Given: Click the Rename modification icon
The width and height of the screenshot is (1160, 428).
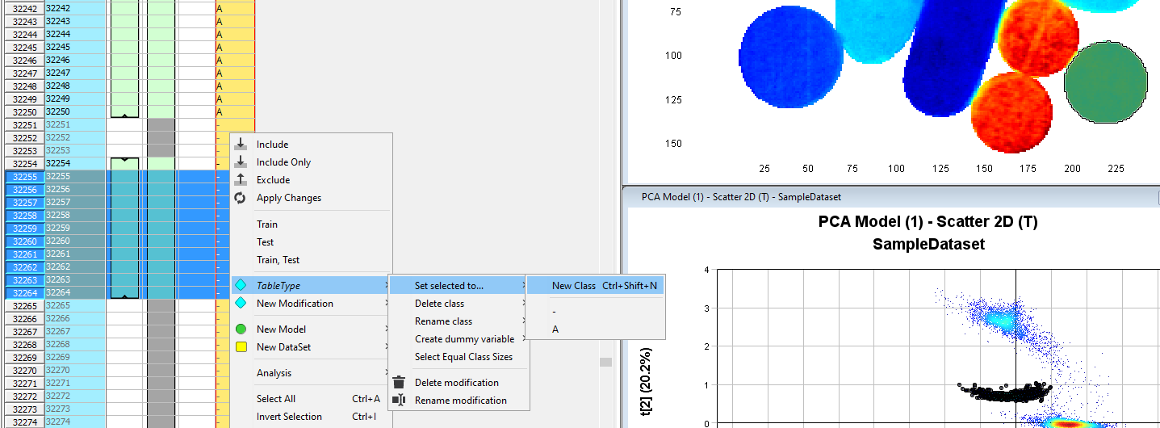Looking at the screenshot, I should (x=399, y=401).
